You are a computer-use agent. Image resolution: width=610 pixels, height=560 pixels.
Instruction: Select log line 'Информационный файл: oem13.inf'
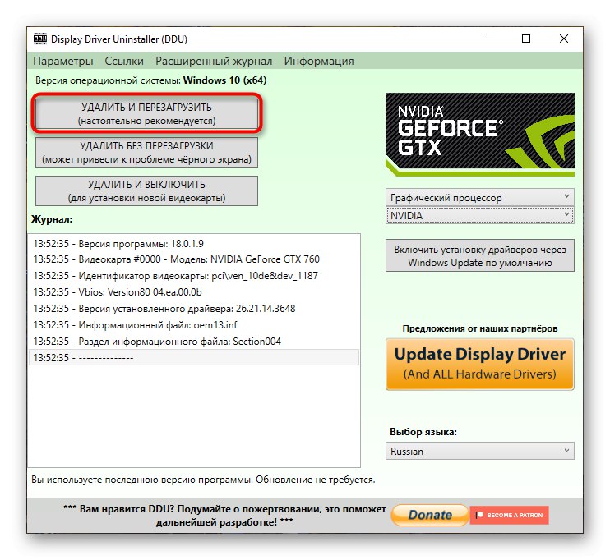[x=194, y=325]
